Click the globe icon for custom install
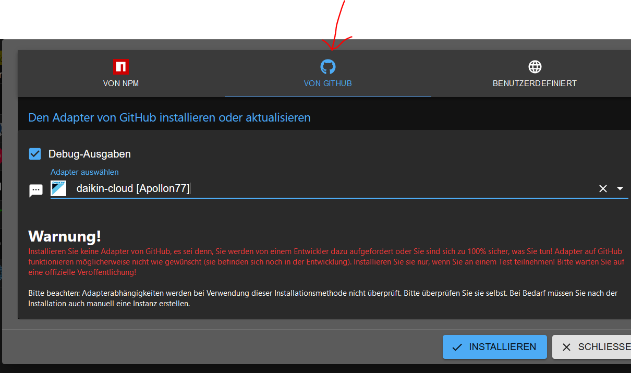 [535, 67]
